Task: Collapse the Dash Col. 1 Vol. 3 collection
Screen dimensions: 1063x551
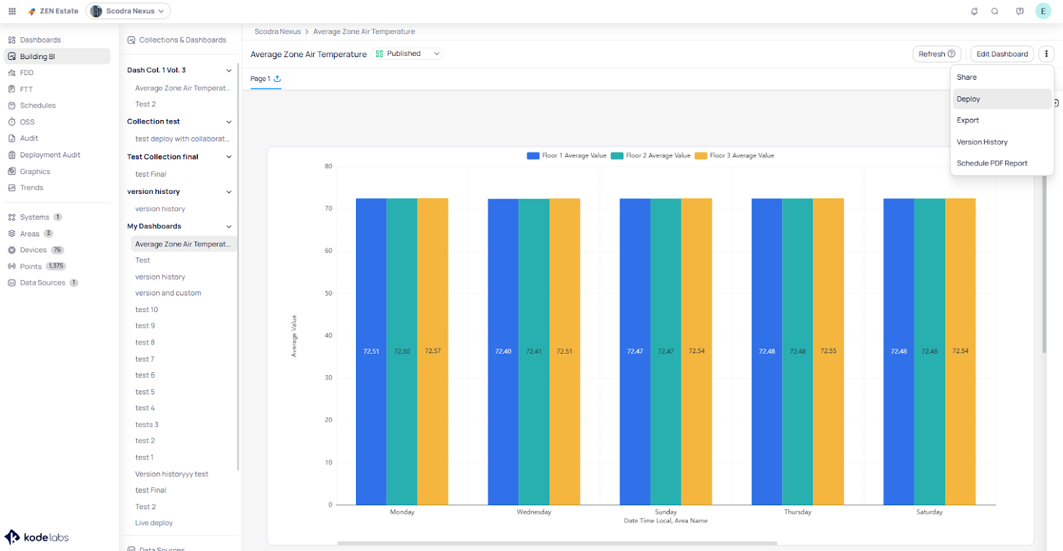Action: 229,70
